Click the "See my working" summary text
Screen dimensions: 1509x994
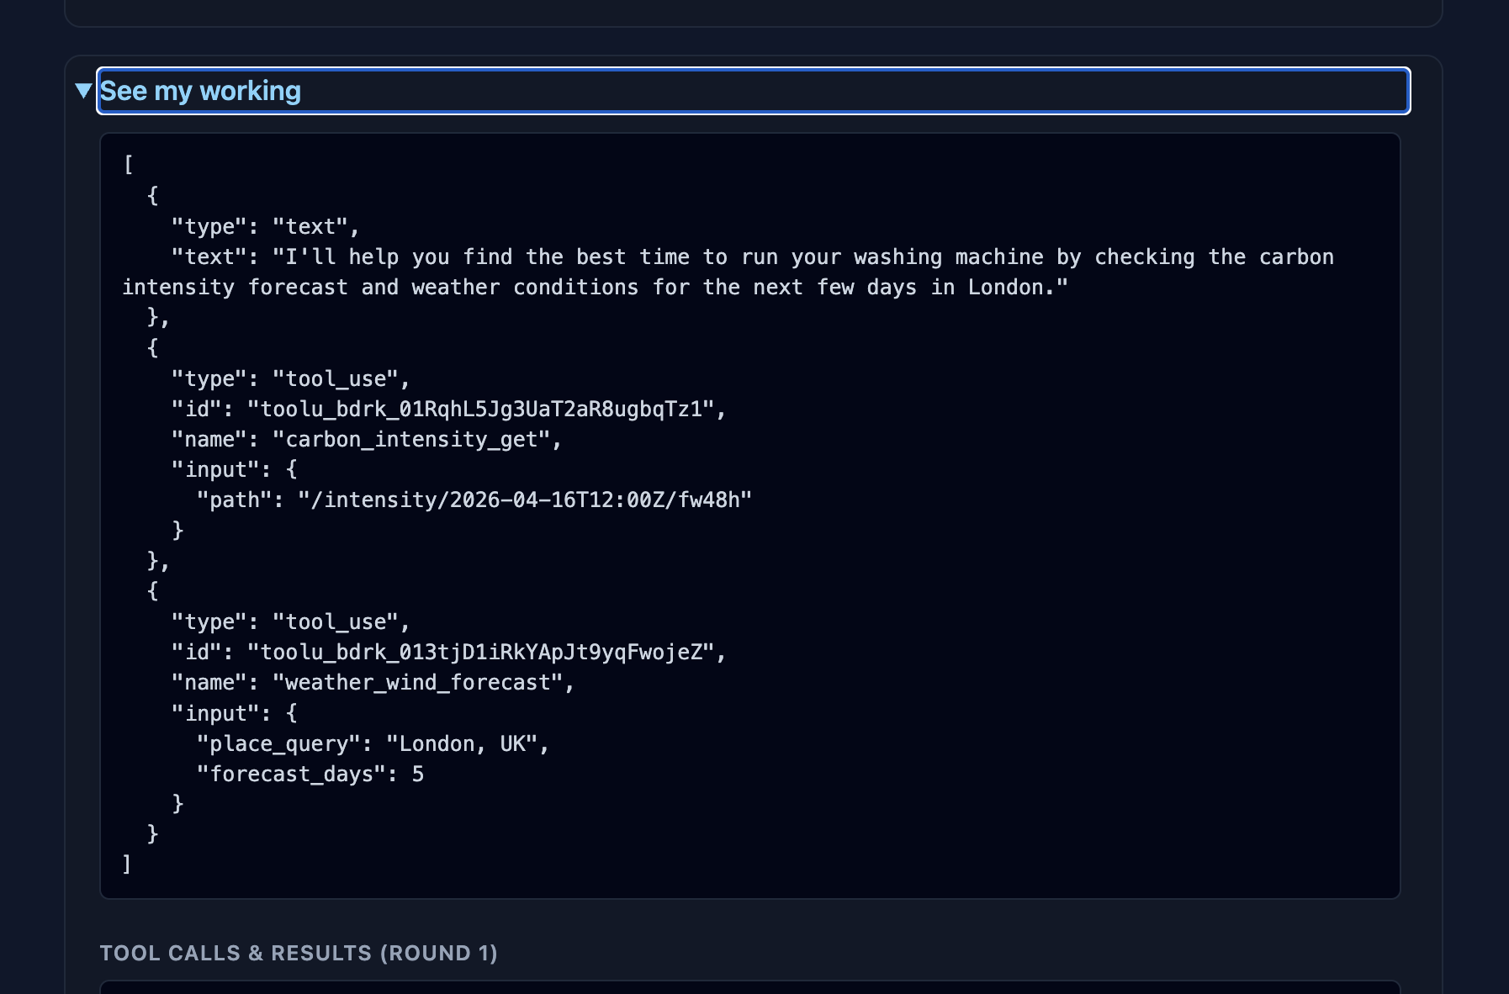tap(200, 91)
